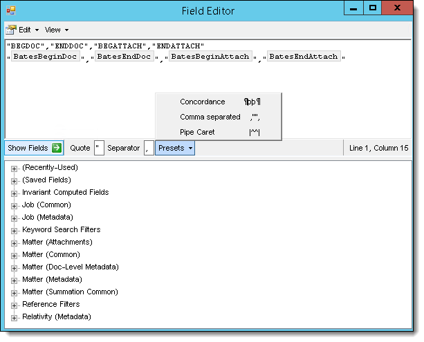424x342 pixels.
Task: Expand Matter (Attachments) node
Action: [14, 243]
